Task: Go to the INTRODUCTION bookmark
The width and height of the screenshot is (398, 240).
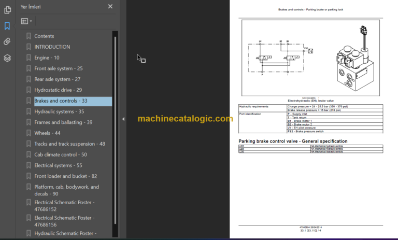Action: coord(52,47)
